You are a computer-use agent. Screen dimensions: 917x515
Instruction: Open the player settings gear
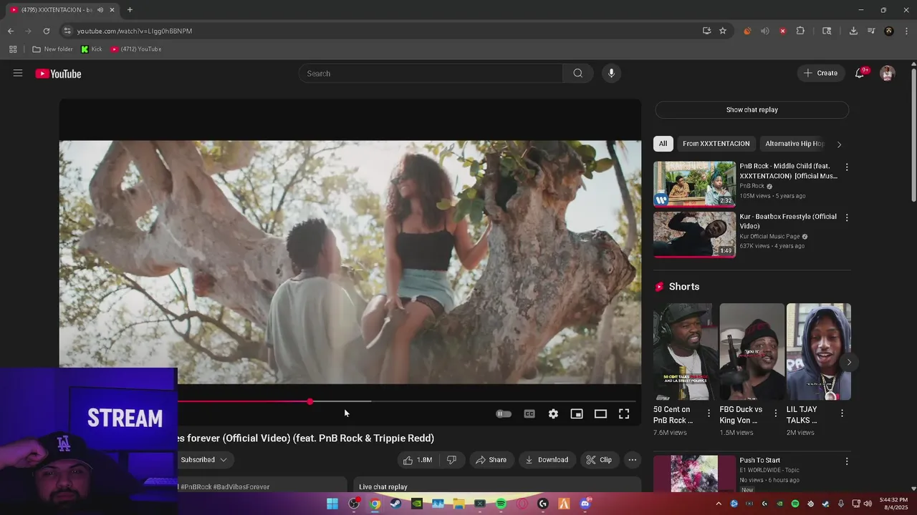pos(553,414)
